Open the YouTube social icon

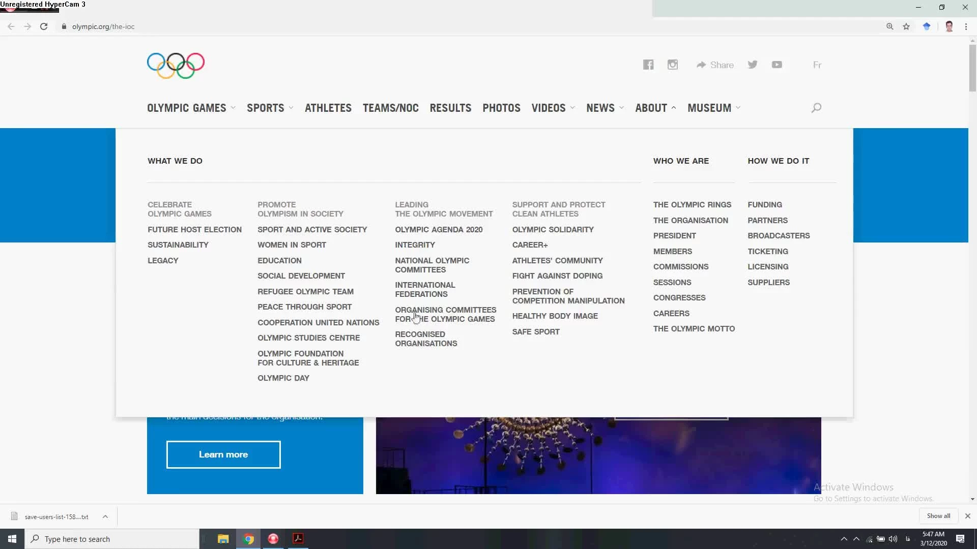(x=777, y=65)
